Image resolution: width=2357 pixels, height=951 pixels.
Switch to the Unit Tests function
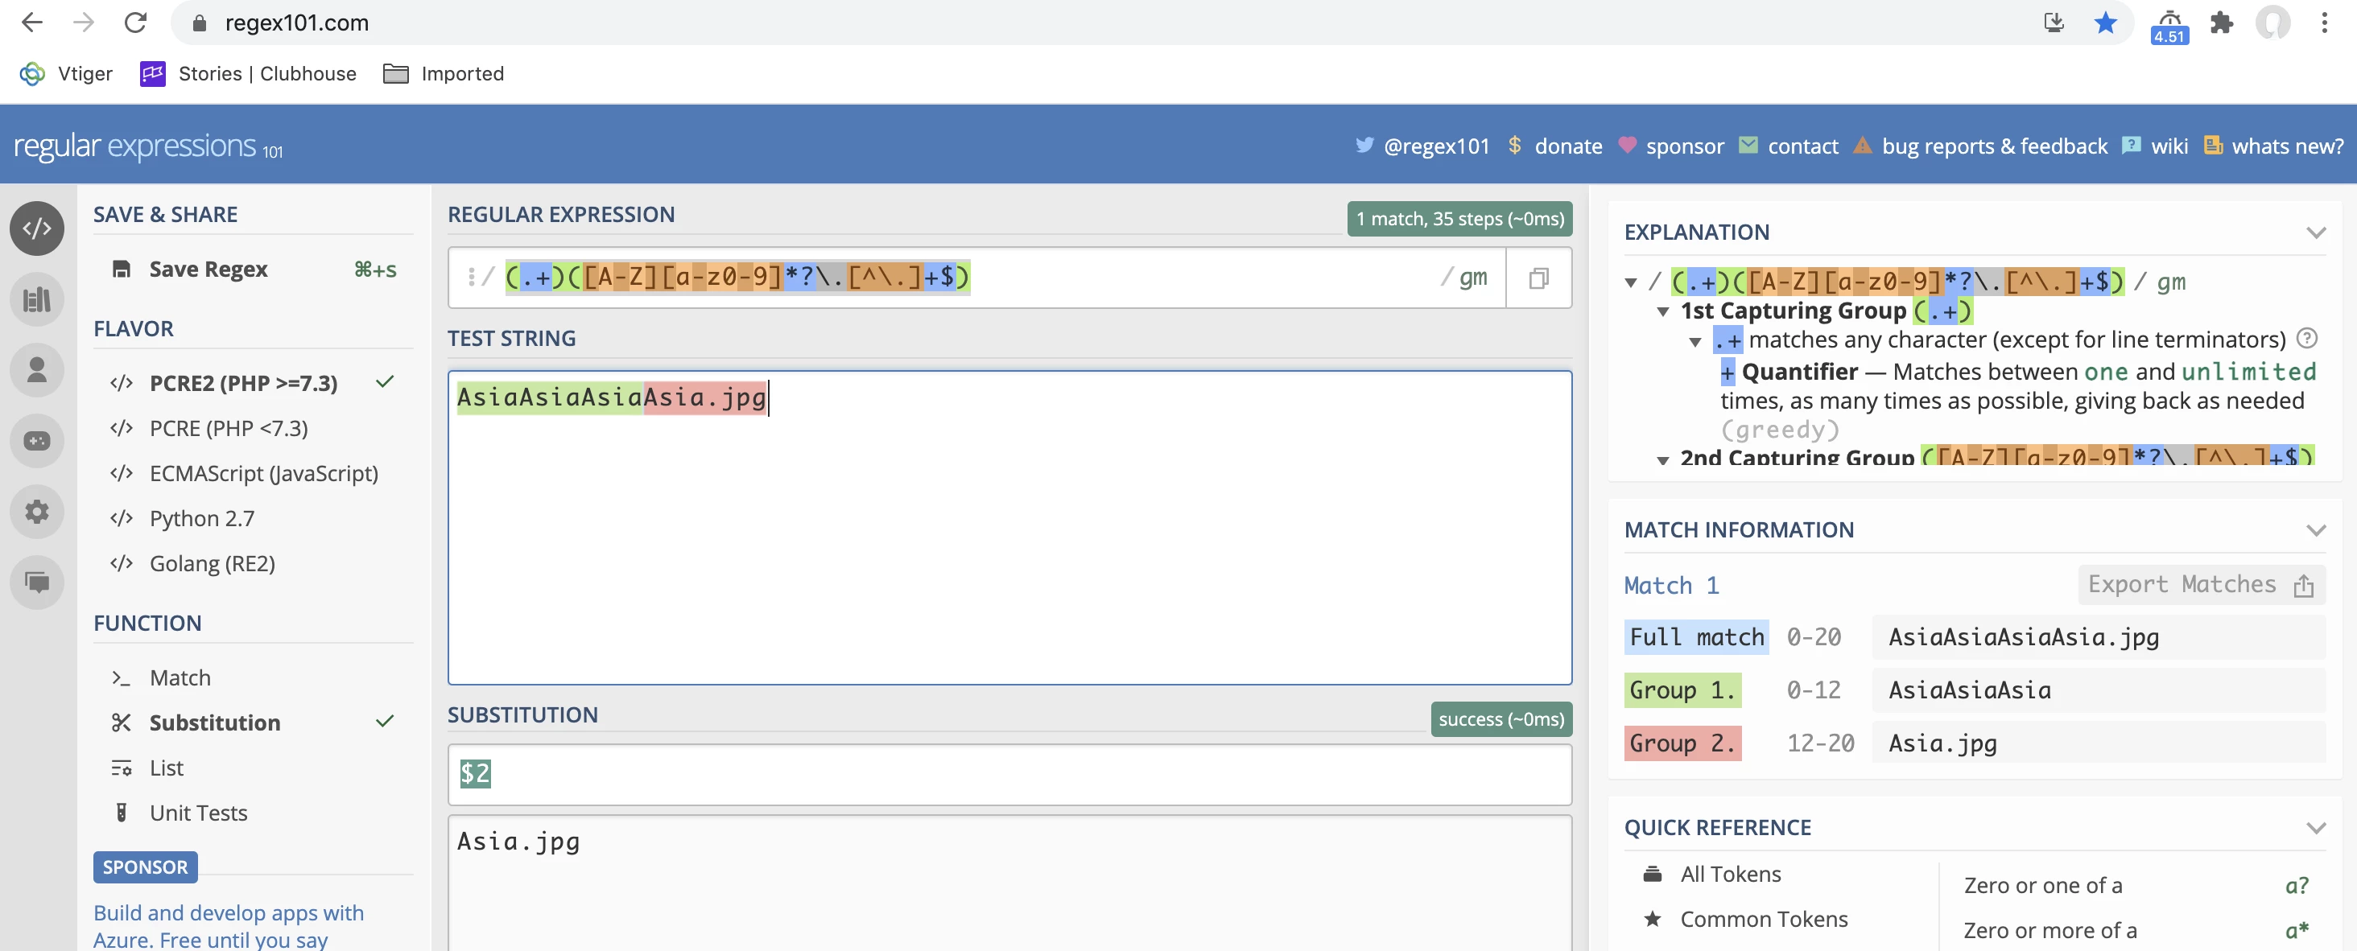198,813
